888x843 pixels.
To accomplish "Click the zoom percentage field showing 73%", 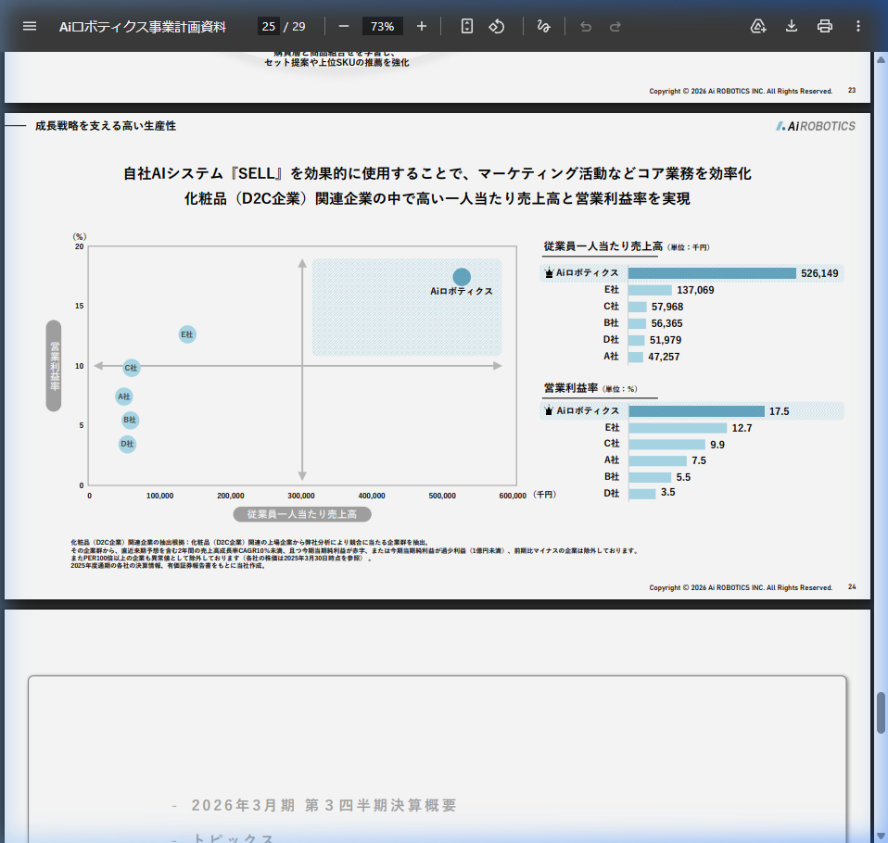I will point(382,26).
